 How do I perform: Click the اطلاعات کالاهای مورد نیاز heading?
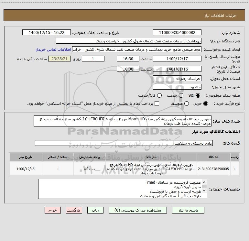click(216, 132)
